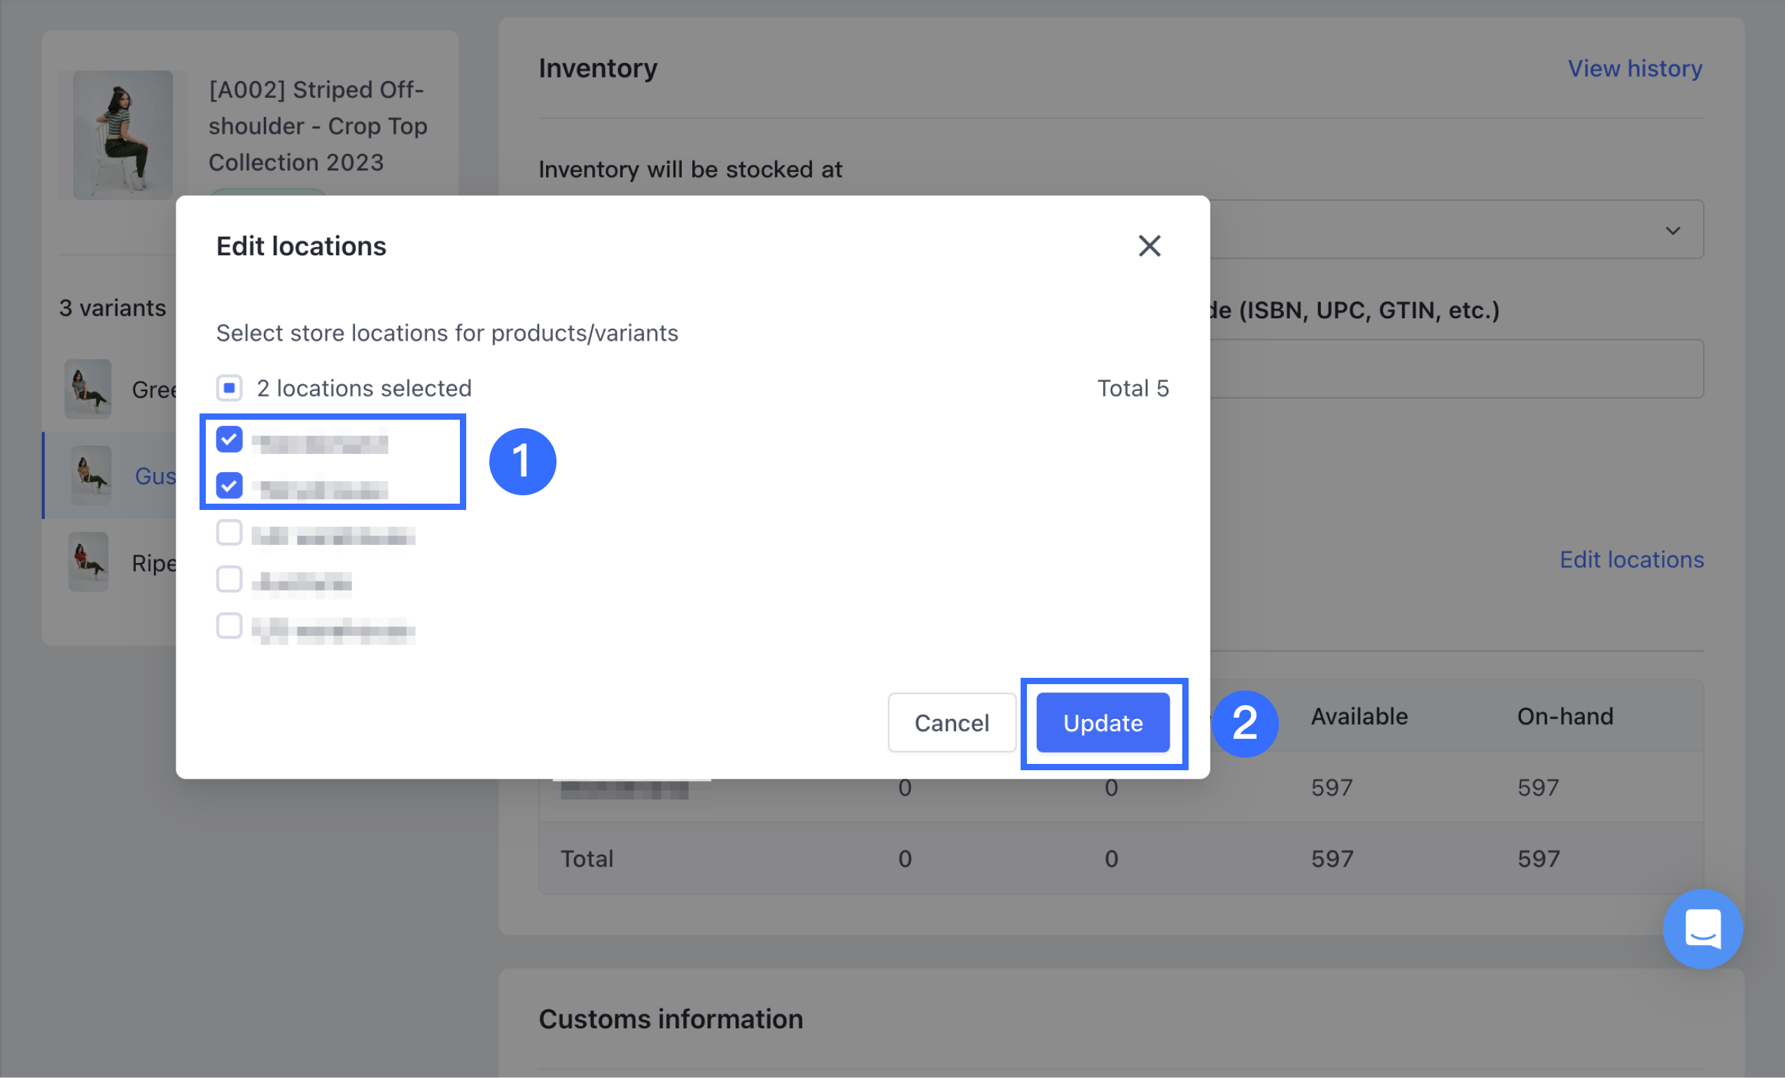Screen dimensions: 1785x1078
Task: Check the fourth location checkbox
Action: 229,579
